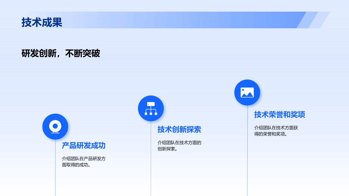The height and width of the screenshot is (196, 349).
Task: Click the description about 获得的荣誉和奖项
Action: (276, 131)
